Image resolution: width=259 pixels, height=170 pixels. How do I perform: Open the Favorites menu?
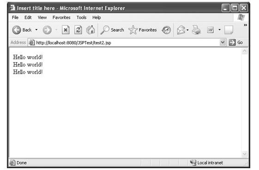click(x=61, y=18)
